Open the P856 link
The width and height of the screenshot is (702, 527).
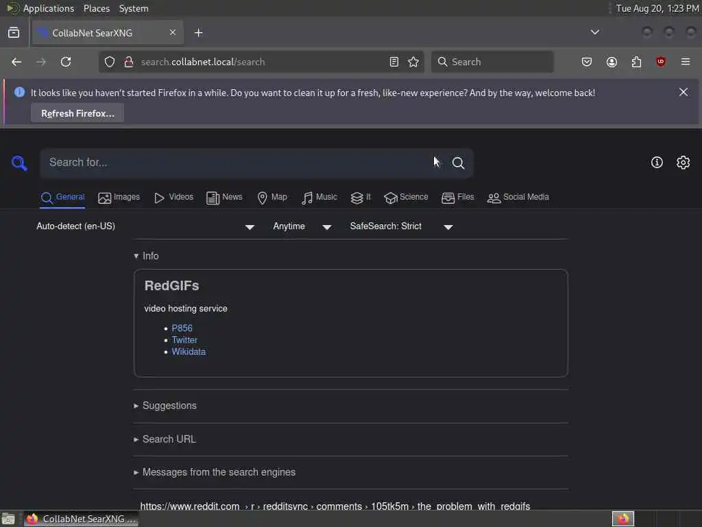182,328
